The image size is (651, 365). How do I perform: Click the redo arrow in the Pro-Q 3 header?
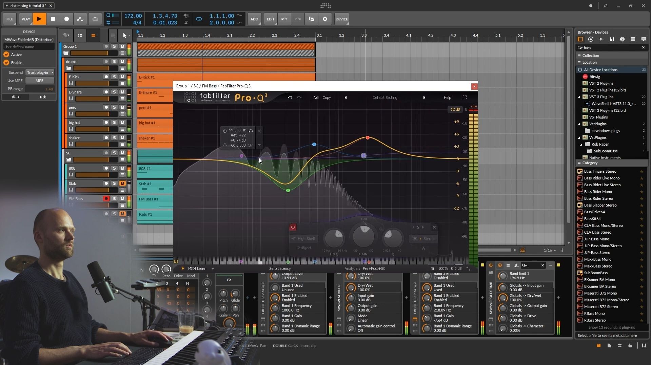coord(299,98)
